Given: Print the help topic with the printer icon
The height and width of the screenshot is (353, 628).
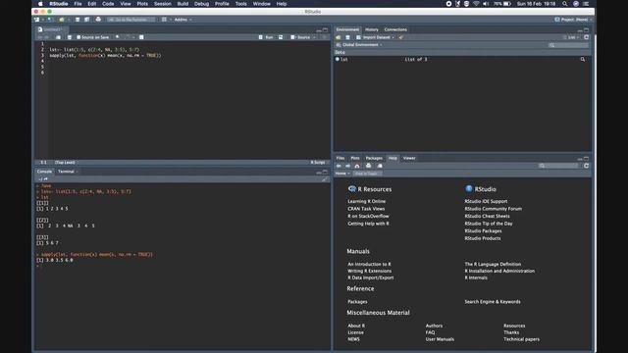Looking at the screenshot, I should (369, 166).
